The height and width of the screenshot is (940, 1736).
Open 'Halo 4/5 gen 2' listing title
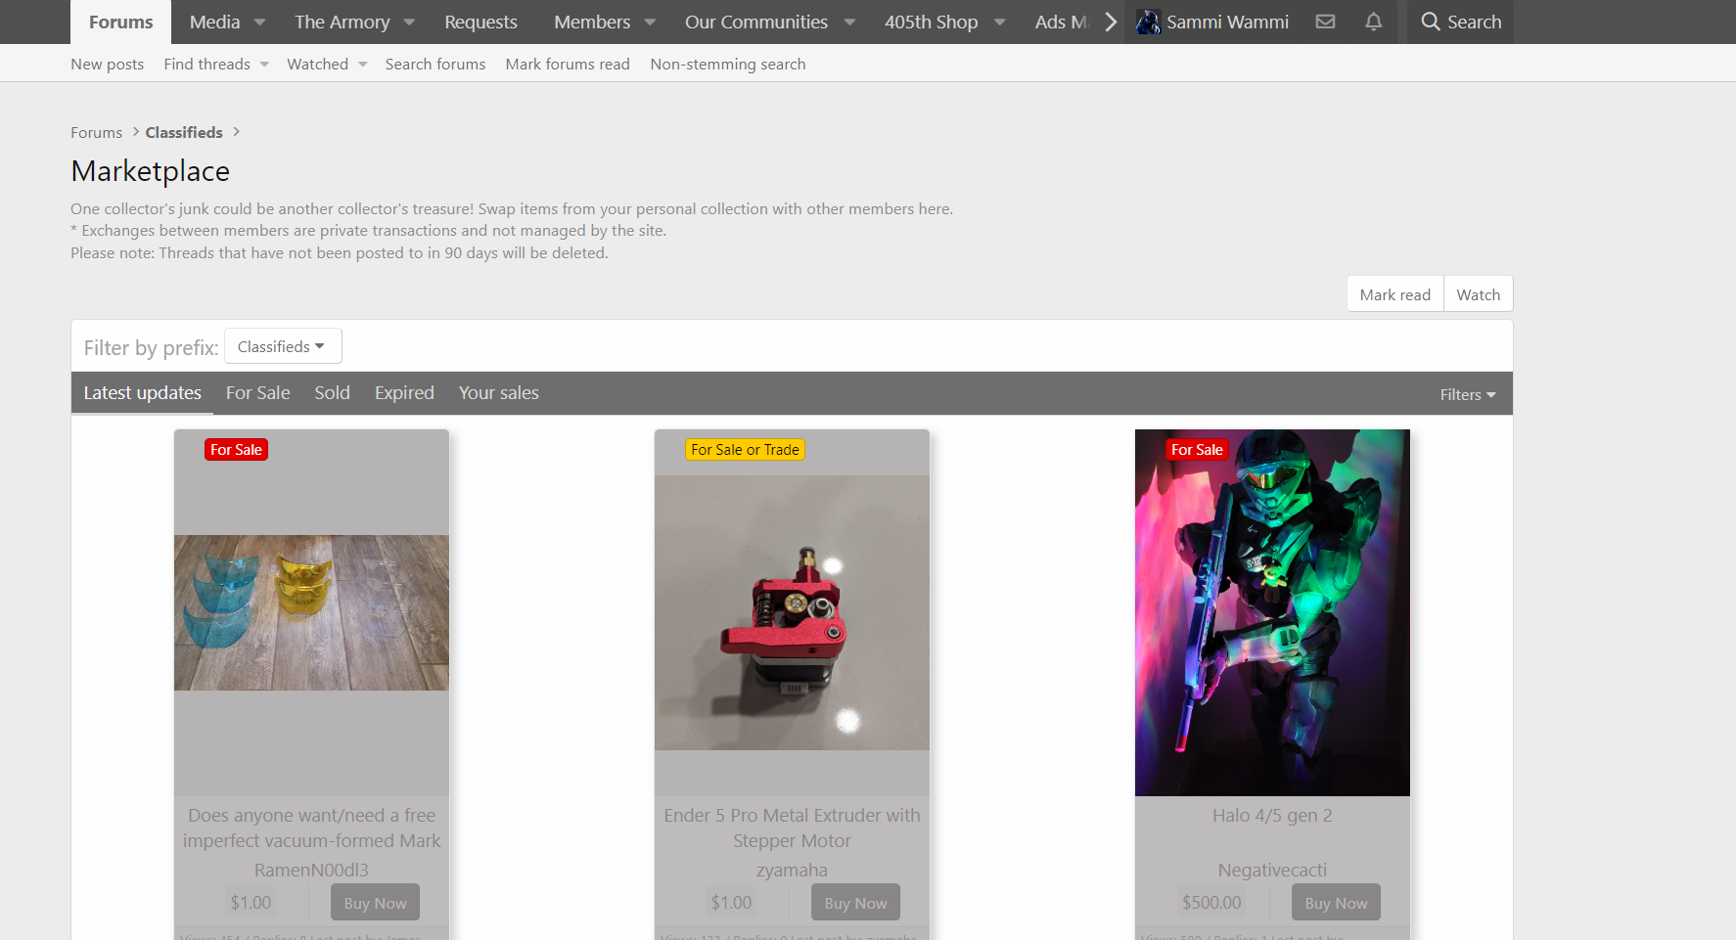tap(1272, 816)
